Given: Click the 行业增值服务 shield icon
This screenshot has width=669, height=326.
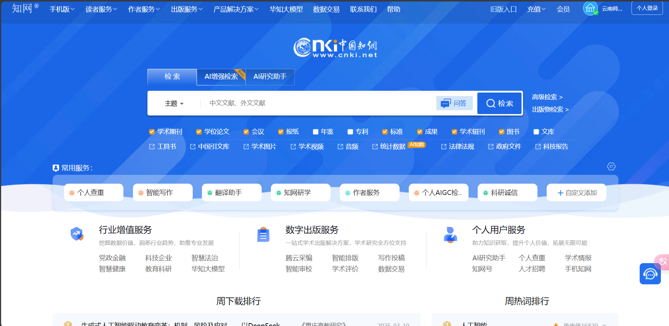Looking at the screenshot, I should pos(77,234).
